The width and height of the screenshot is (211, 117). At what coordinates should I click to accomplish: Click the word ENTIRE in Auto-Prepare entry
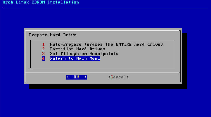tap(124, 44)
